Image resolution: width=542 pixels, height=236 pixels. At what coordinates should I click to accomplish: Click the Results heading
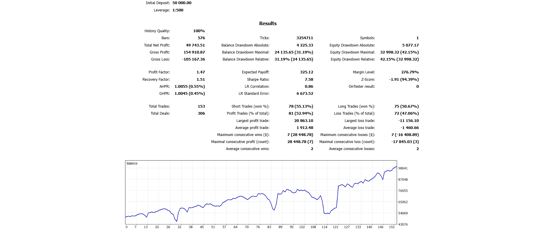[268, 23]
